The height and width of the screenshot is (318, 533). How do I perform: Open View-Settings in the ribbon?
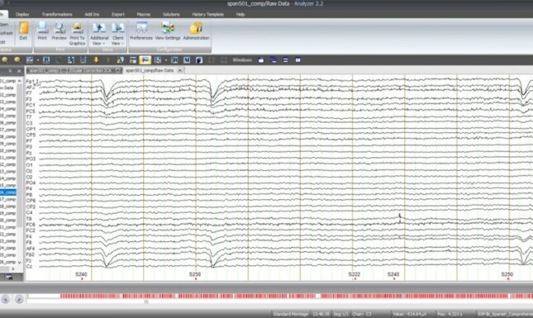click(168, 28)
